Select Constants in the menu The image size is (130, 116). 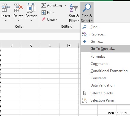tap(105, 78)
